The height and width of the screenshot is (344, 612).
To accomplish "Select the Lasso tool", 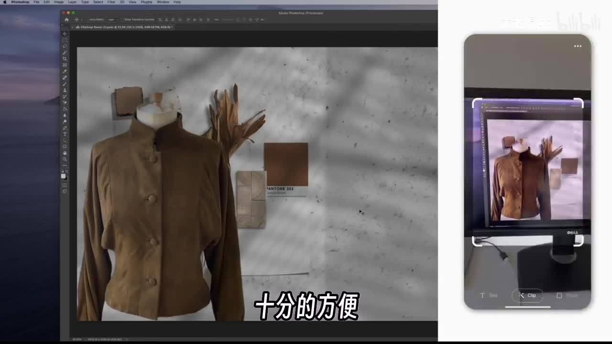I will pyautogui.click(x=65, y=46).
